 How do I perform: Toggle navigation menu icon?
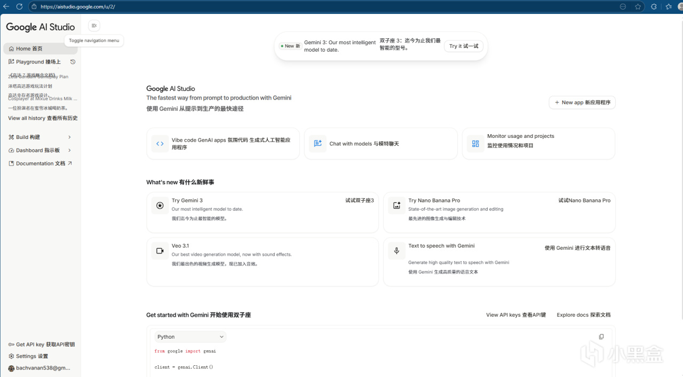pyautogui.click(x=94, y=26)
